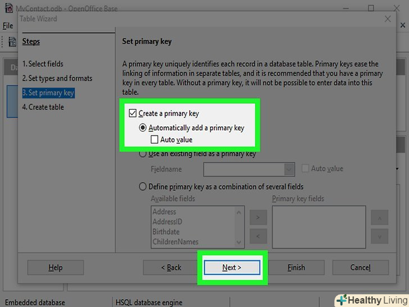409x307 pixels.
Task: Cancel the Table Wizard
Action: pos(360,267)
